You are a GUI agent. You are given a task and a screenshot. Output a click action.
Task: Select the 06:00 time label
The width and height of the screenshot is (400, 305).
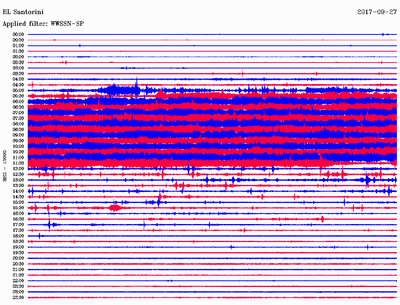tap(18, 102)
